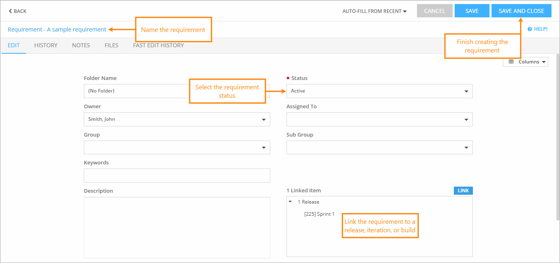Collapse the 1 Release tree node

(x=290, y=201)
